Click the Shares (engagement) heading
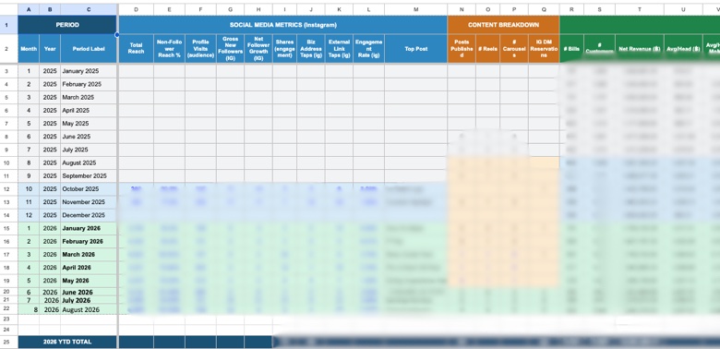720x349 pixels. (284, 49)
